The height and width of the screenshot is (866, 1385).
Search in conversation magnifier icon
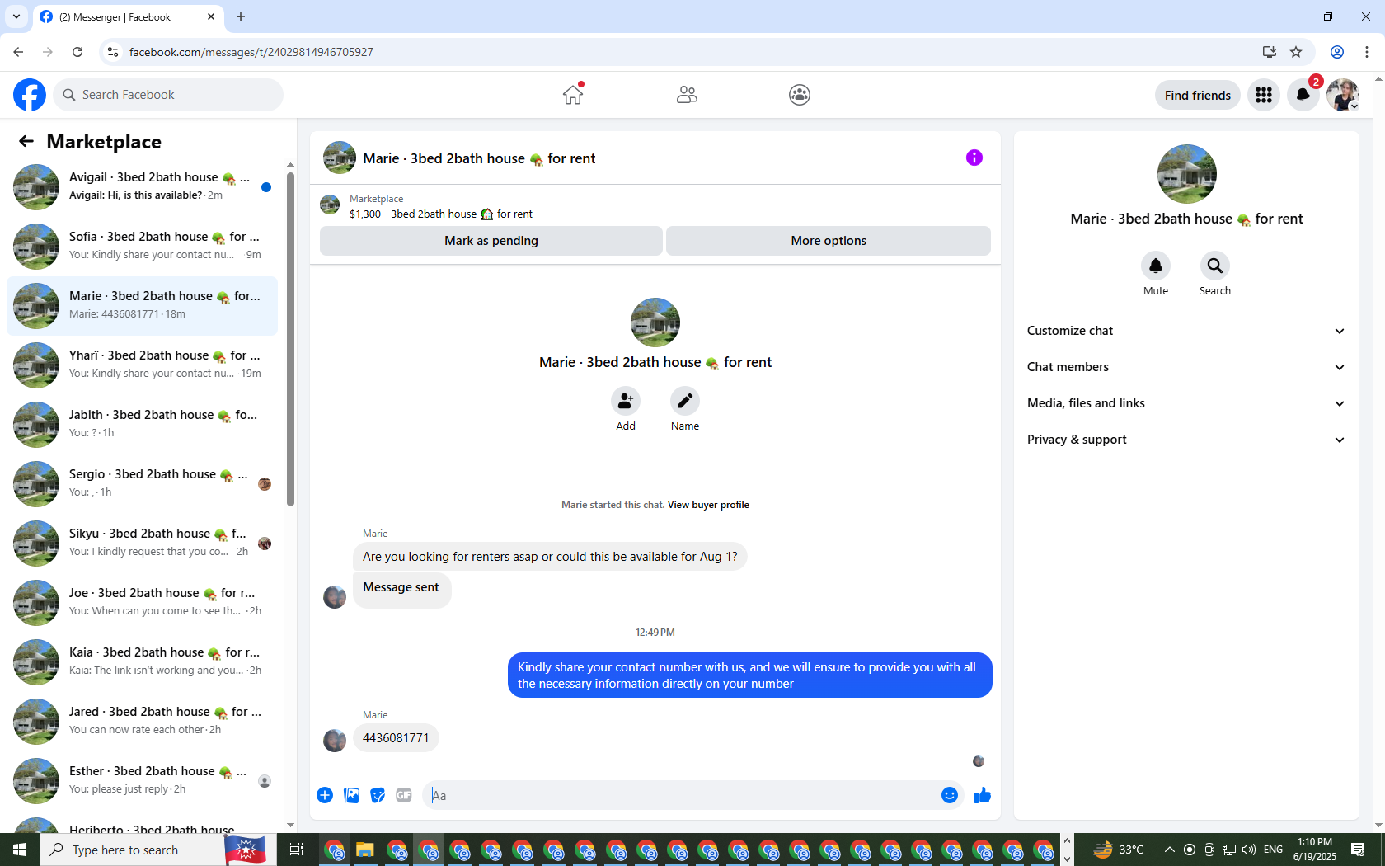tap(1215, 266)
